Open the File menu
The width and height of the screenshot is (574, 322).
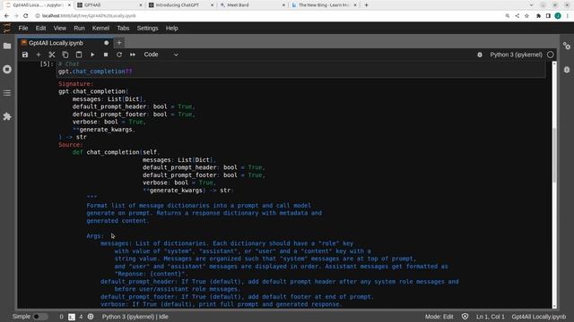[23, 28]
